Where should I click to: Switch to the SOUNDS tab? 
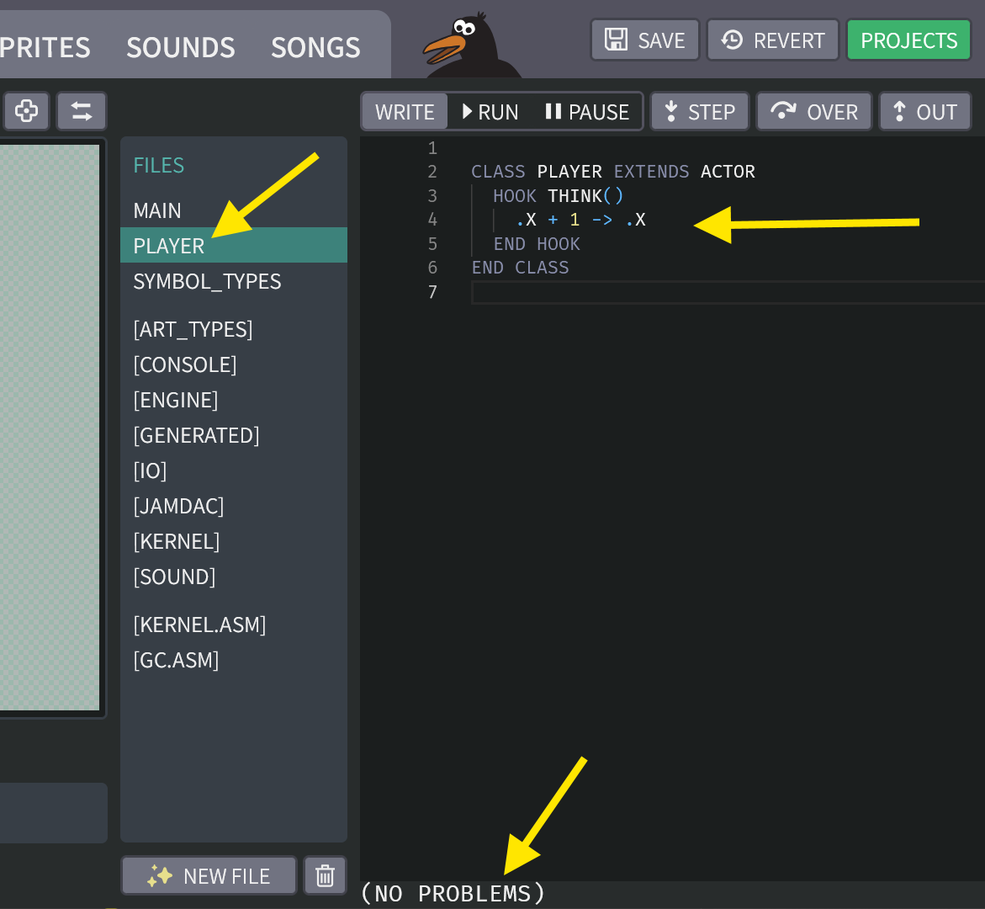(x=181, y=48)
